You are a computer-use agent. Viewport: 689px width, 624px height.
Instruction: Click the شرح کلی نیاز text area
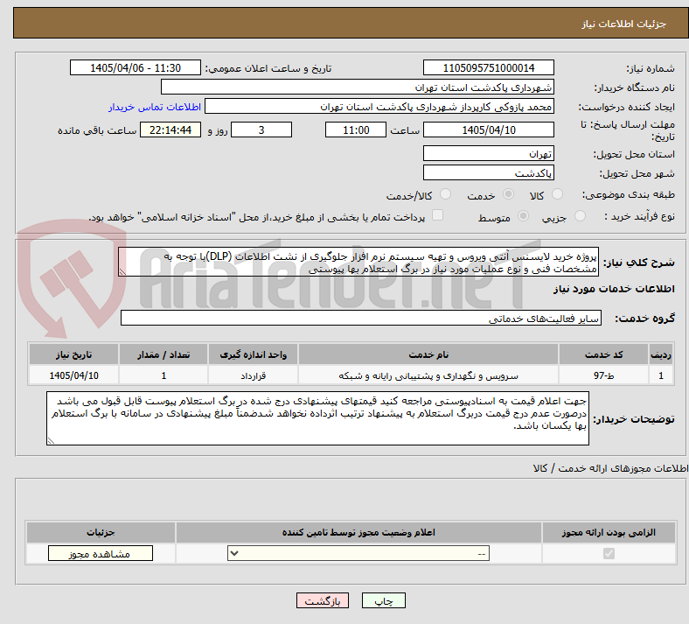pos(358,262)
